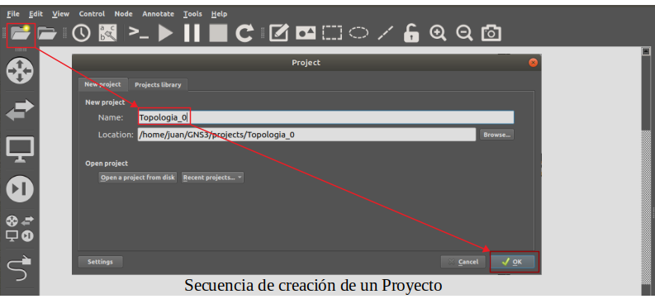Click the Location path field
Image resolution: width=655 pixels, height=299 pixels.
[x=306, y=135]
